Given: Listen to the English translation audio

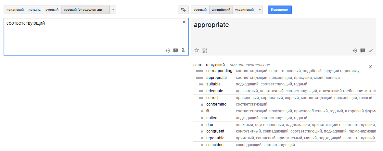Looking at the screenshot, I should coord(355,51).
